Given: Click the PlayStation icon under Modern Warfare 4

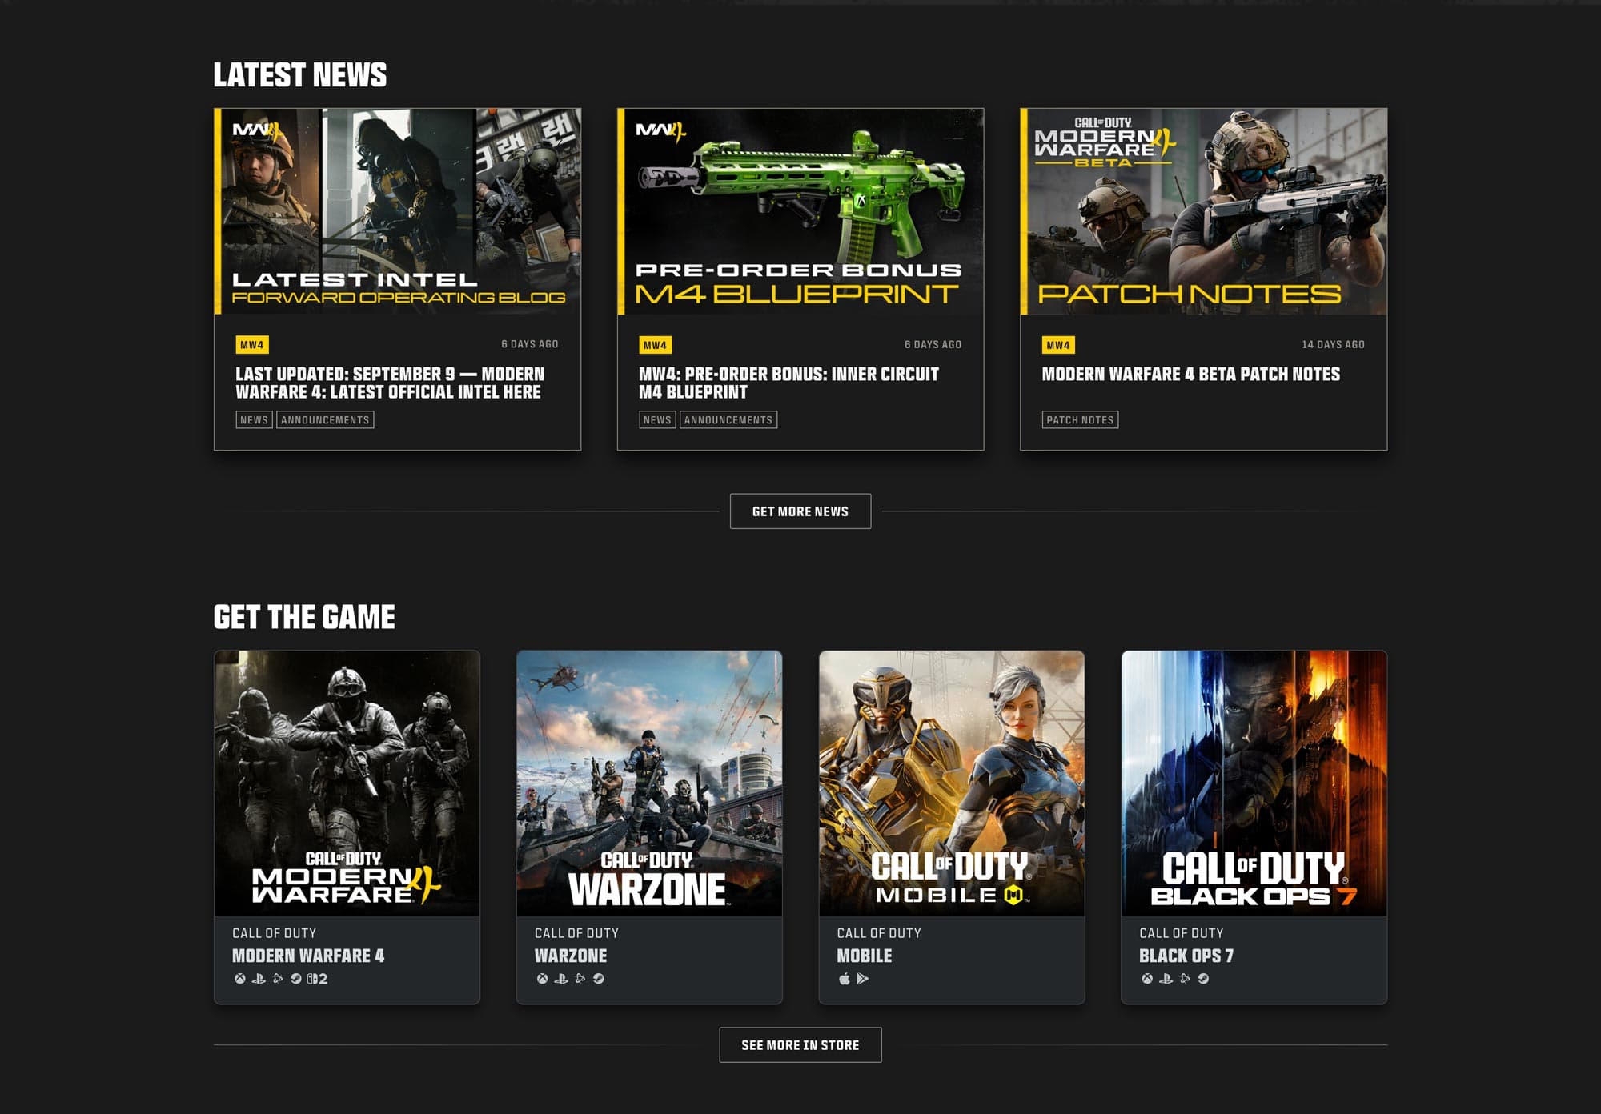Looking at the screenshot, I should click(x=259, y=978).
